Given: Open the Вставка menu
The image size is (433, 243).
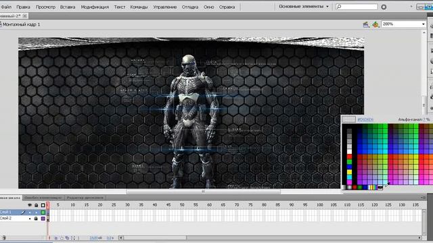Looking at the screenshot, I should coord(68,7).
